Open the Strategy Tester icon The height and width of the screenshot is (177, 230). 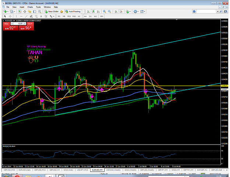40,11
